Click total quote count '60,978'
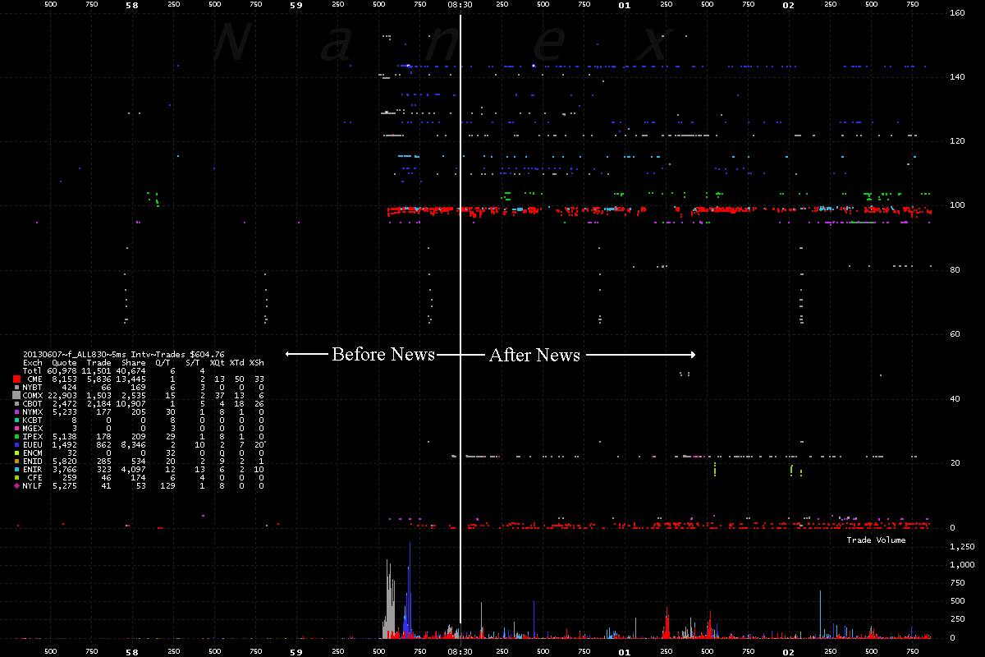The image size is (985, 657). click(x=62, y=370)
